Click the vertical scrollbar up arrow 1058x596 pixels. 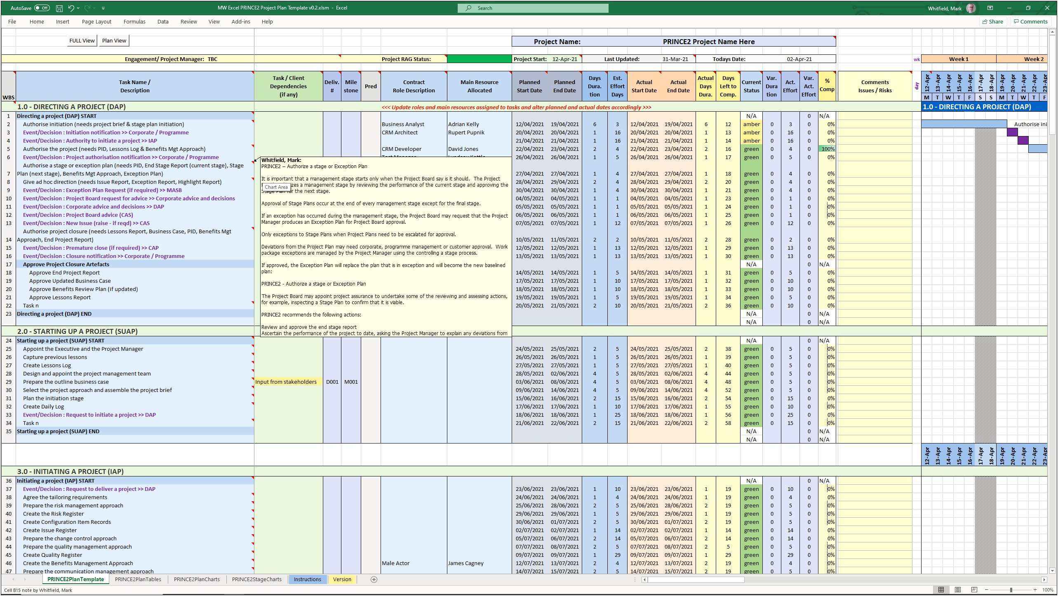[1052, 31]
